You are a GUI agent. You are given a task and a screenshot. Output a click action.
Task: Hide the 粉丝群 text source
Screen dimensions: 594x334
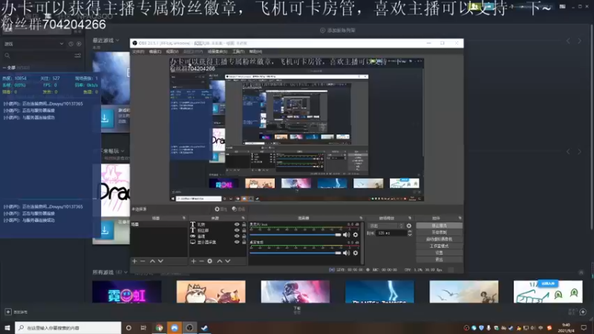pyautogui.click(x=237, y=230)
